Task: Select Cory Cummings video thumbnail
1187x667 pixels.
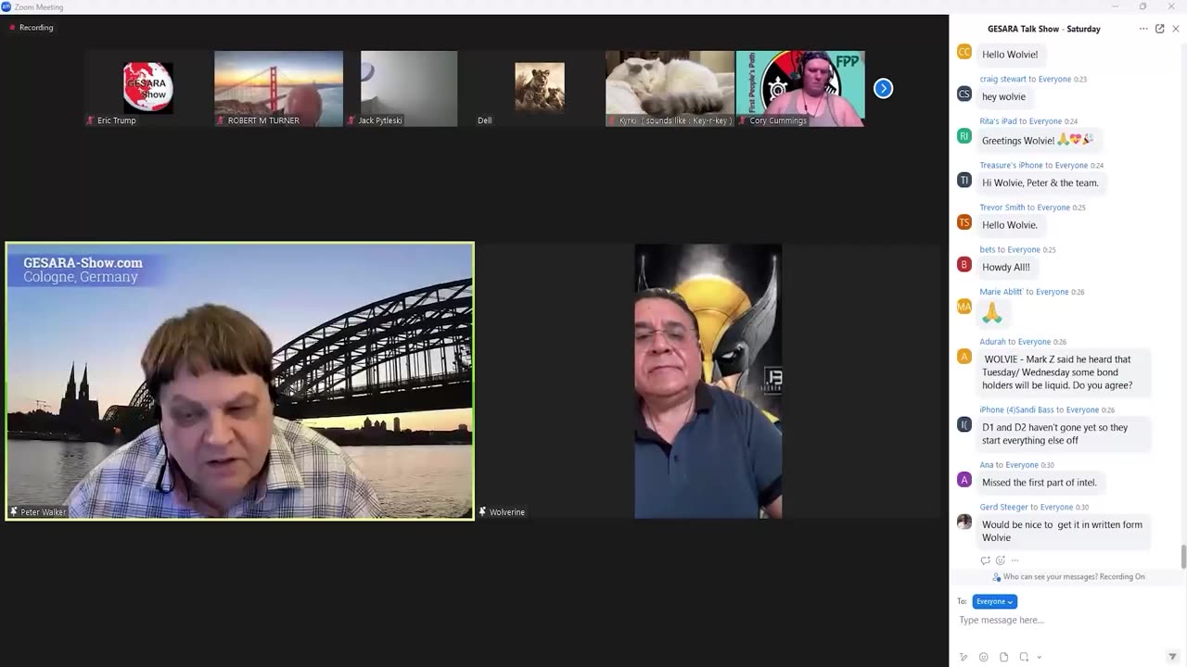Action: 800,88
